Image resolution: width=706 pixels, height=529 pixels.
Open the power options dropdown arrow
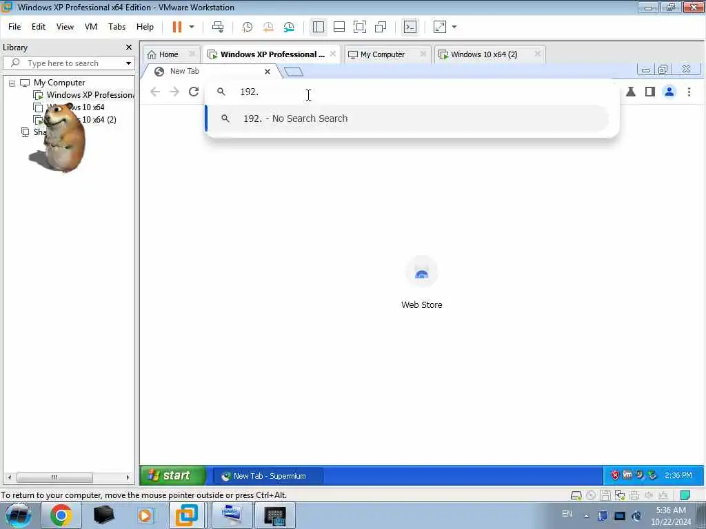[192, 27]
